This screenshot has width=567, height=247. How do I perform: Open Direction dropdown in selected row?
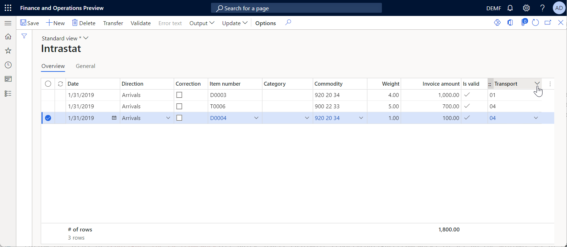(x=168, y=118)
